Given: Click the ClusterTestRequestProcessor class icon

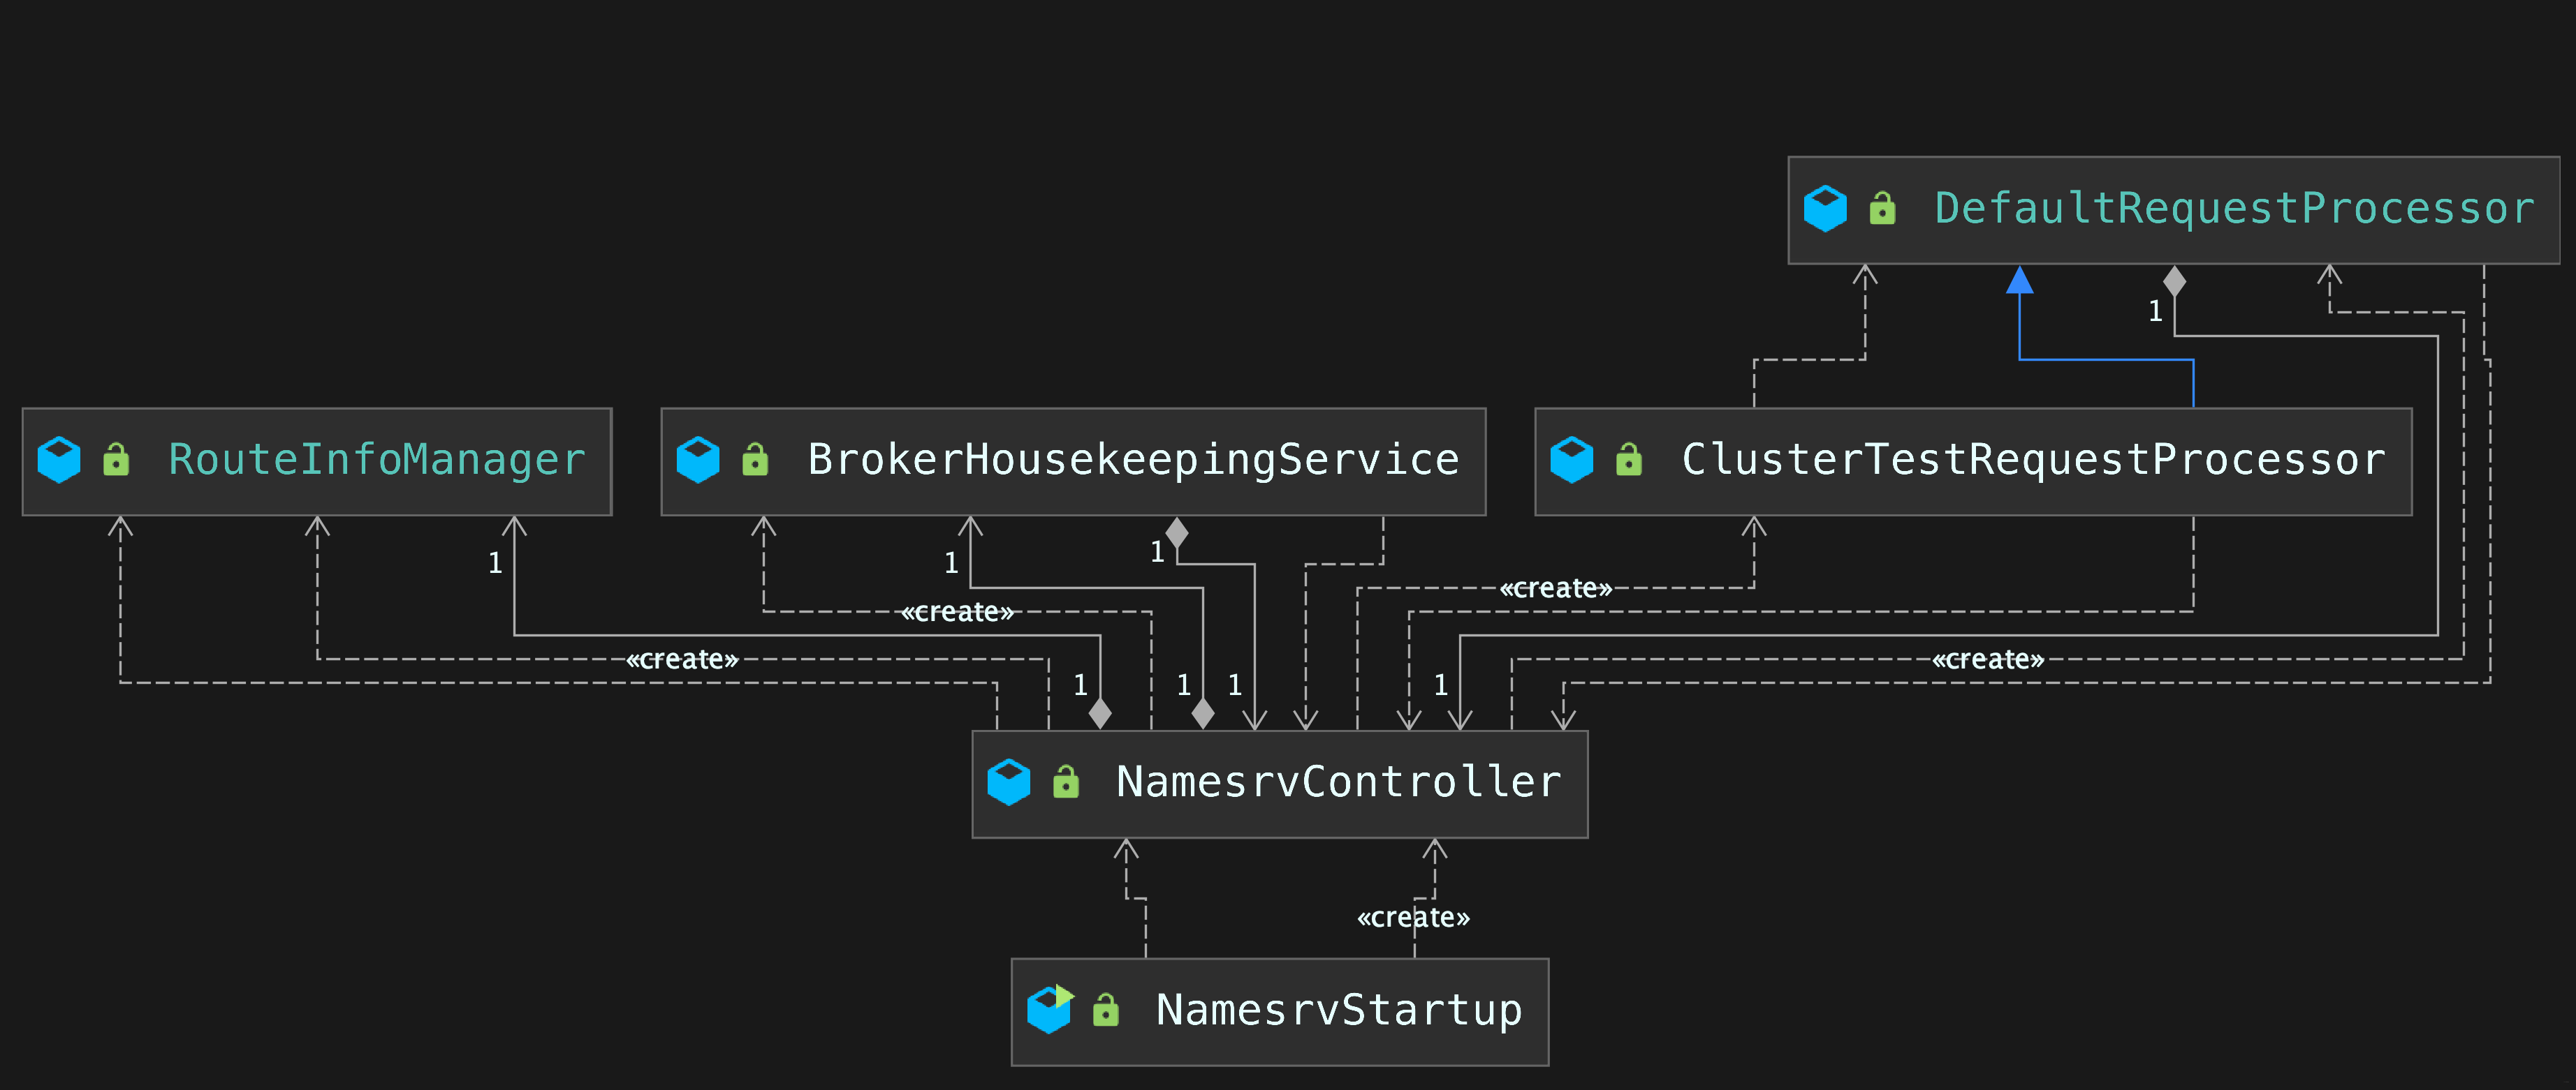Looking at the screenshot, I should (x=1572, y=460).
